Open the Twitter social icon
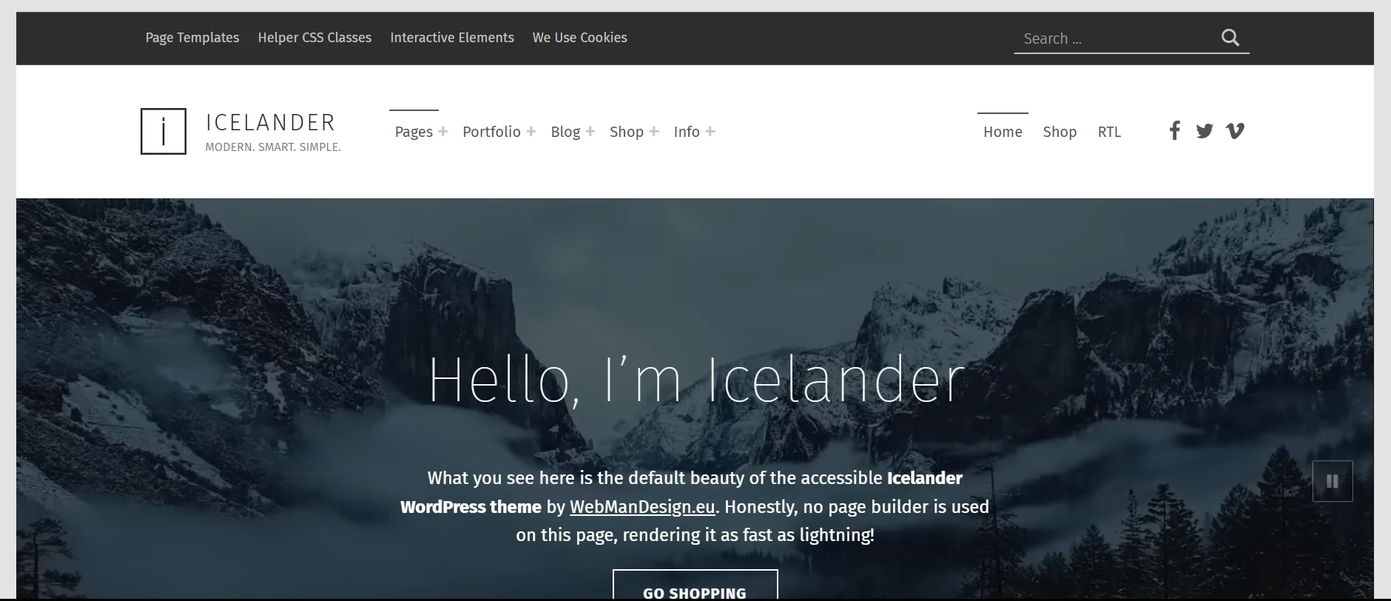Viewport: 1391px width, 601px height. [x=1205, y=131]
